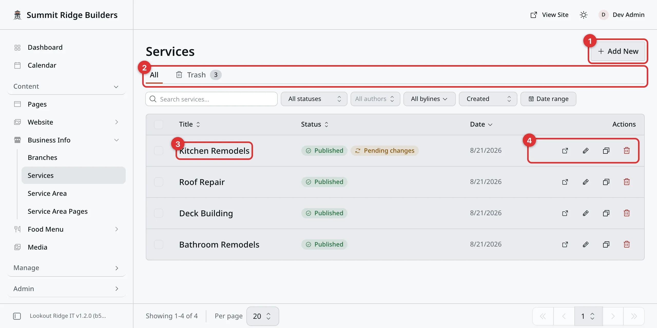Focus the Search services input field
The height and width of the screenshot is (328, 657).
tap(211, 99)
